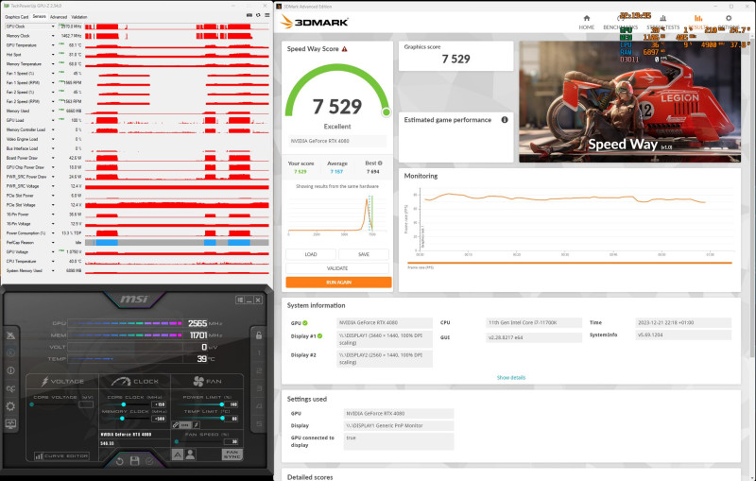Screen dimensions: 756x481
Task: Open Voltage panel header in Afterburner
Action: (62, 381)
